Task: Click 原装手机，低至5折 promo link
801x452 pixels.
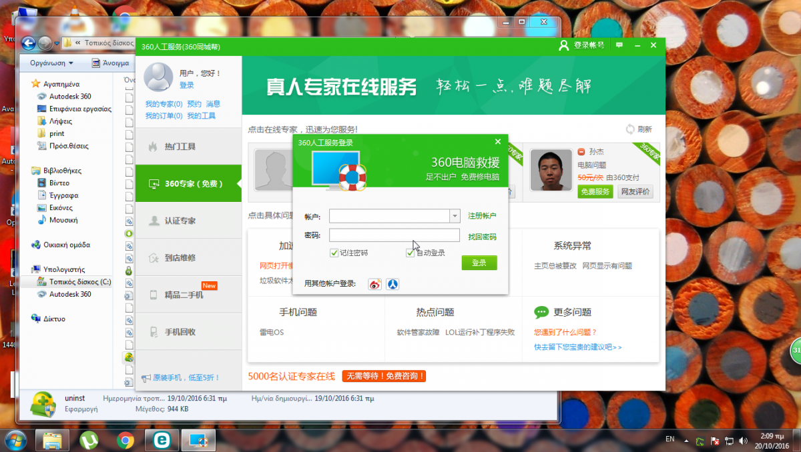Action: pos(182,378)
